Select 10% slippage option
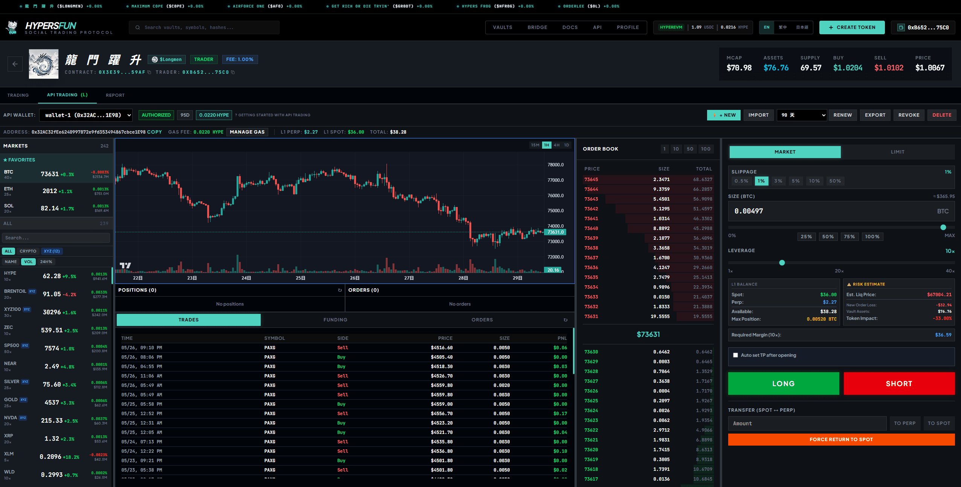Viewport: 961px width, 487px height. tap(814, 181)
